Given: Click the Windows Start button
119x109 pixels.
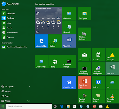Looking at the screenshot, I should 3,106.
